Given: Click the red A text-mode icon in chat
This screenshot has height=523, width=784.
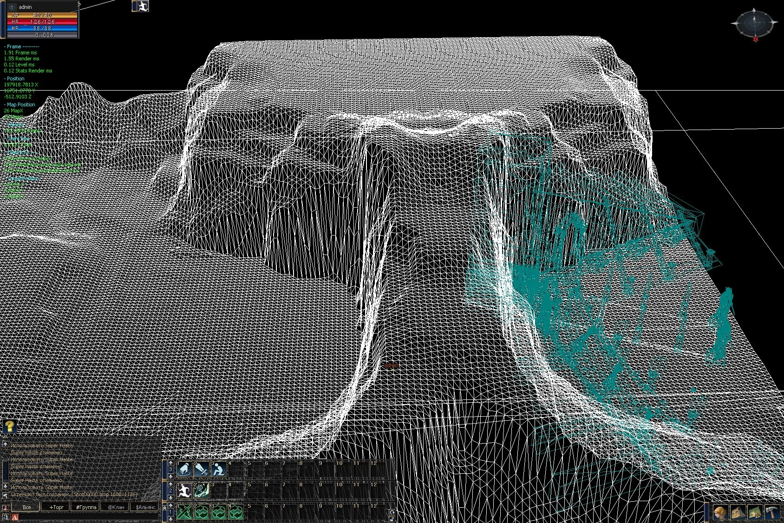Looking at the screenshot, I should 15,517.
